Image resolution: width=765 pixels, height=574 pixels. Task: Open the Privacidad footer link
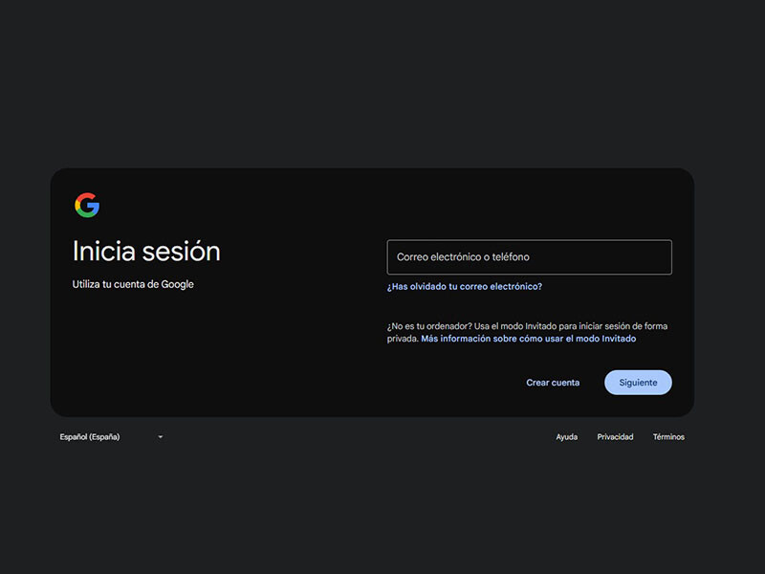click(x=615, y=437)
